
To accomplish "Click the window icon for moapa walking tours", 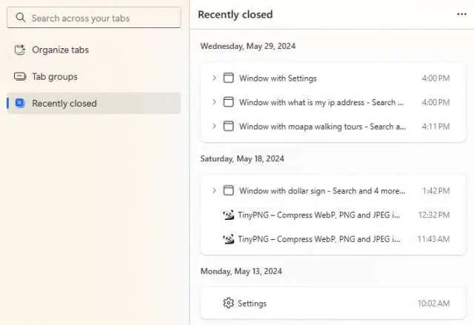I will coord(228,126).
